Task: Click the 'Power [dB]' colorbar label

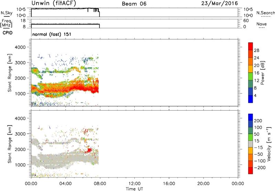Action: point(262,73)
